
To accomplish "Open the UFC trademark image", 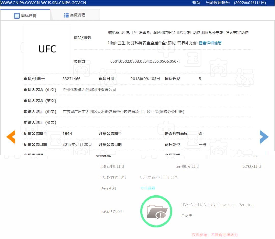I will point(47,49).
